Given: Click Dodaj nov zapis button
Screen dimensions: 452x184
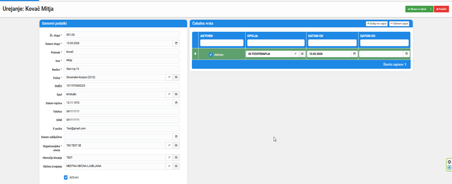Looking at the screenshot, I should 376,23.
